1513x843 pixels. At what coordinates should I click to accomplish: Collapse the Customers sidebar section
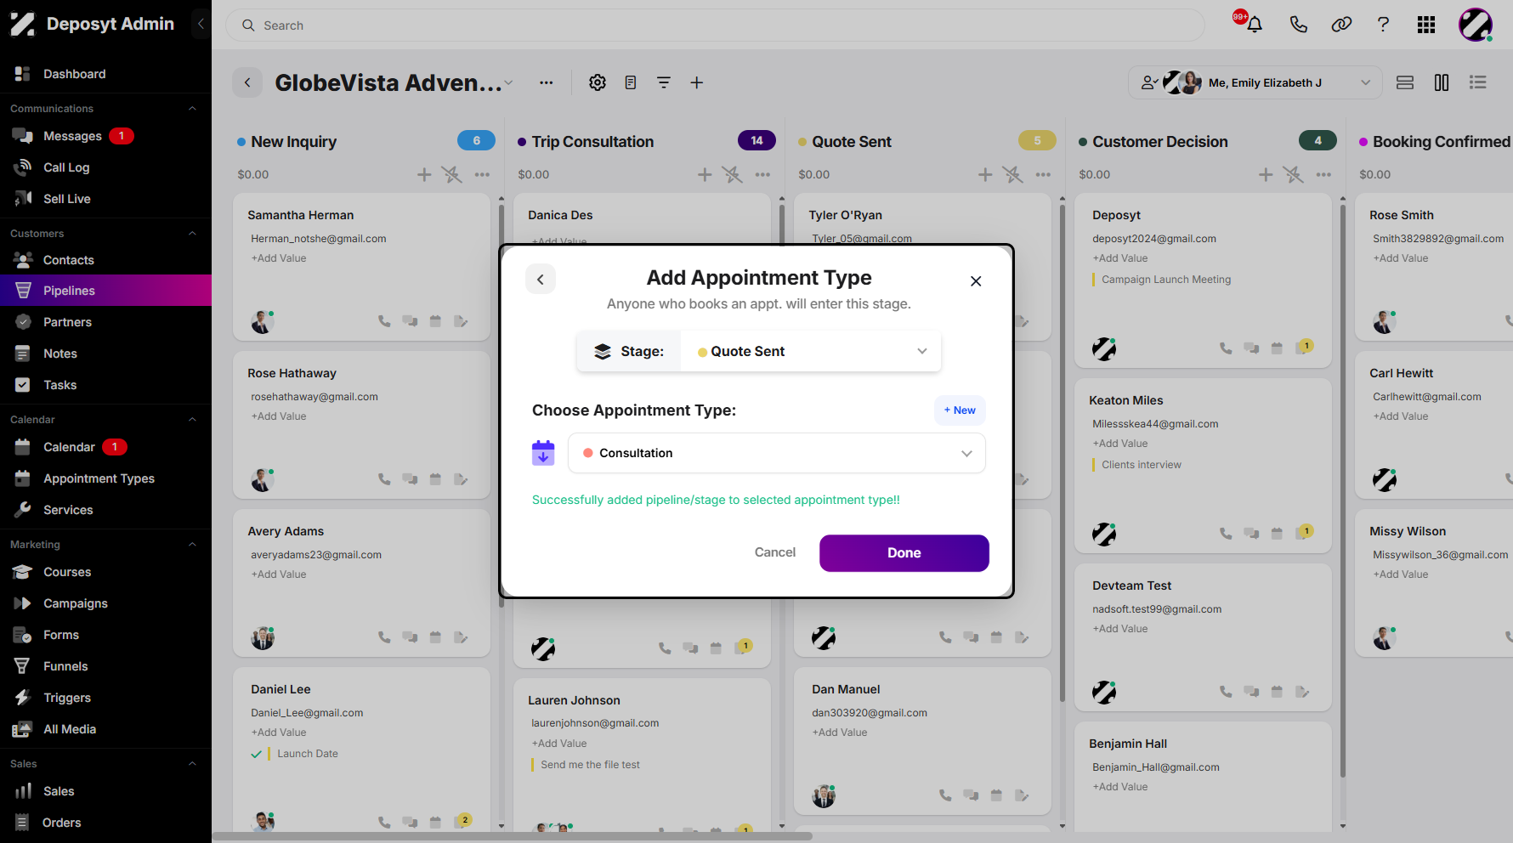coord(192,234)
